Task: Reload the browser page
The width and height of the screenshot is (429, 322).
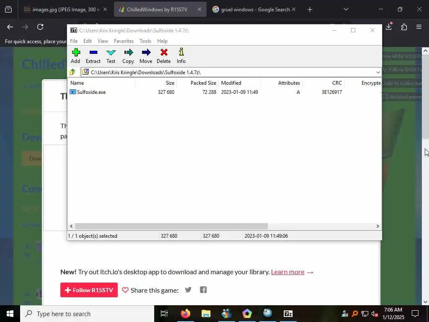Action: coord(40,27)
